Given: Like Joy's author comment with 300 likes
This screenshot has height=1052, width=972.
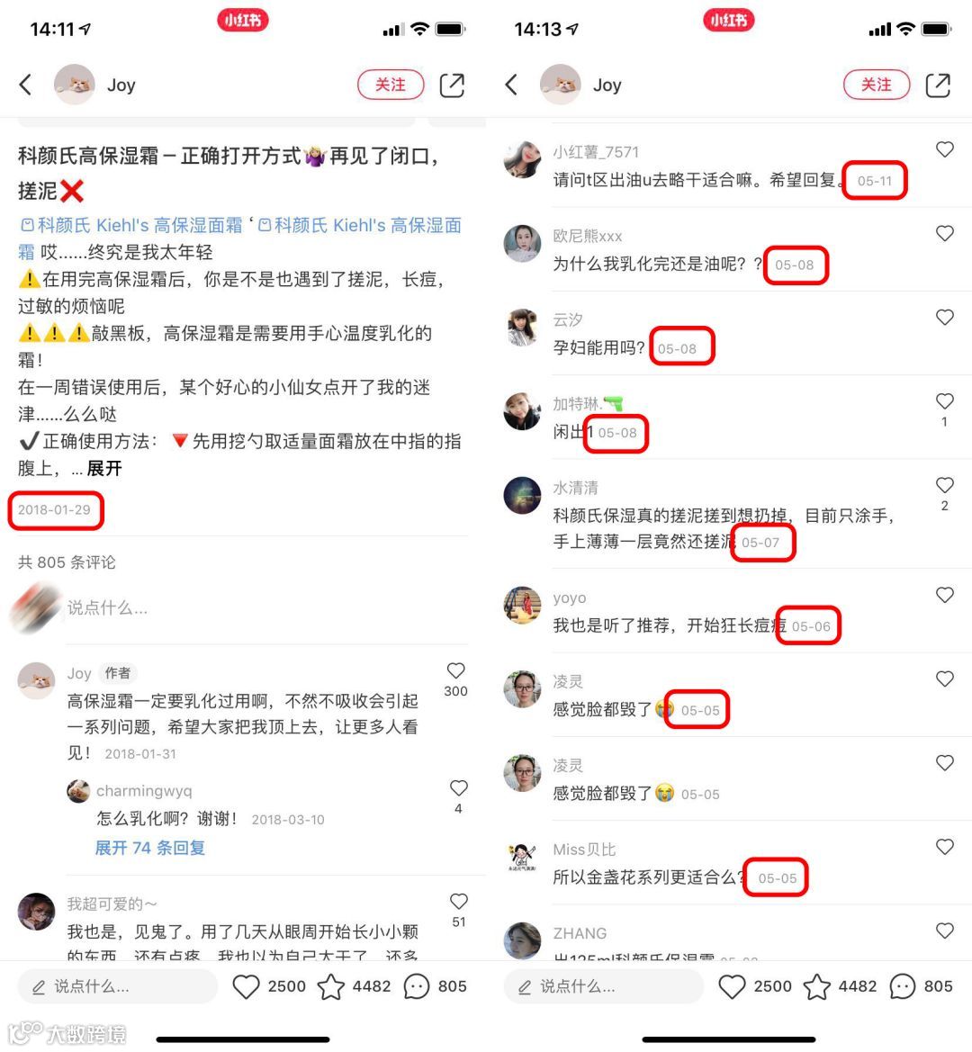Looking at the screenshot, I should (x=456, y=670).
